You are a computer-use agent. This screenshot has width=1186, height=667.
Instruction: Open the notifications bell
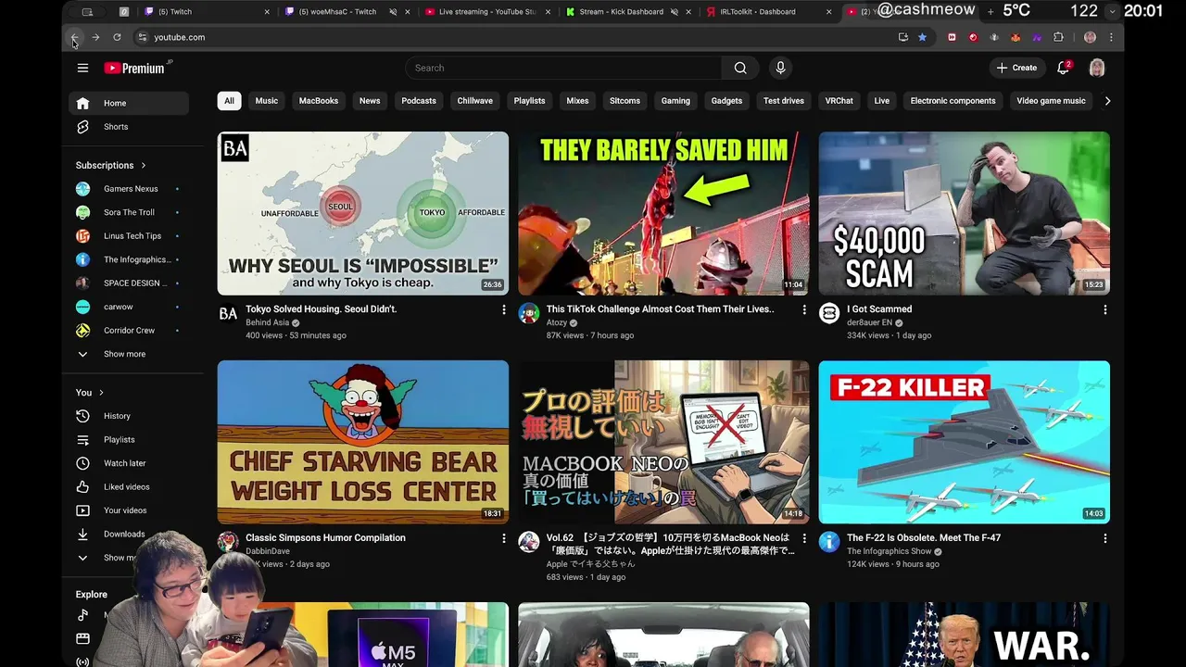point(1064,68)
